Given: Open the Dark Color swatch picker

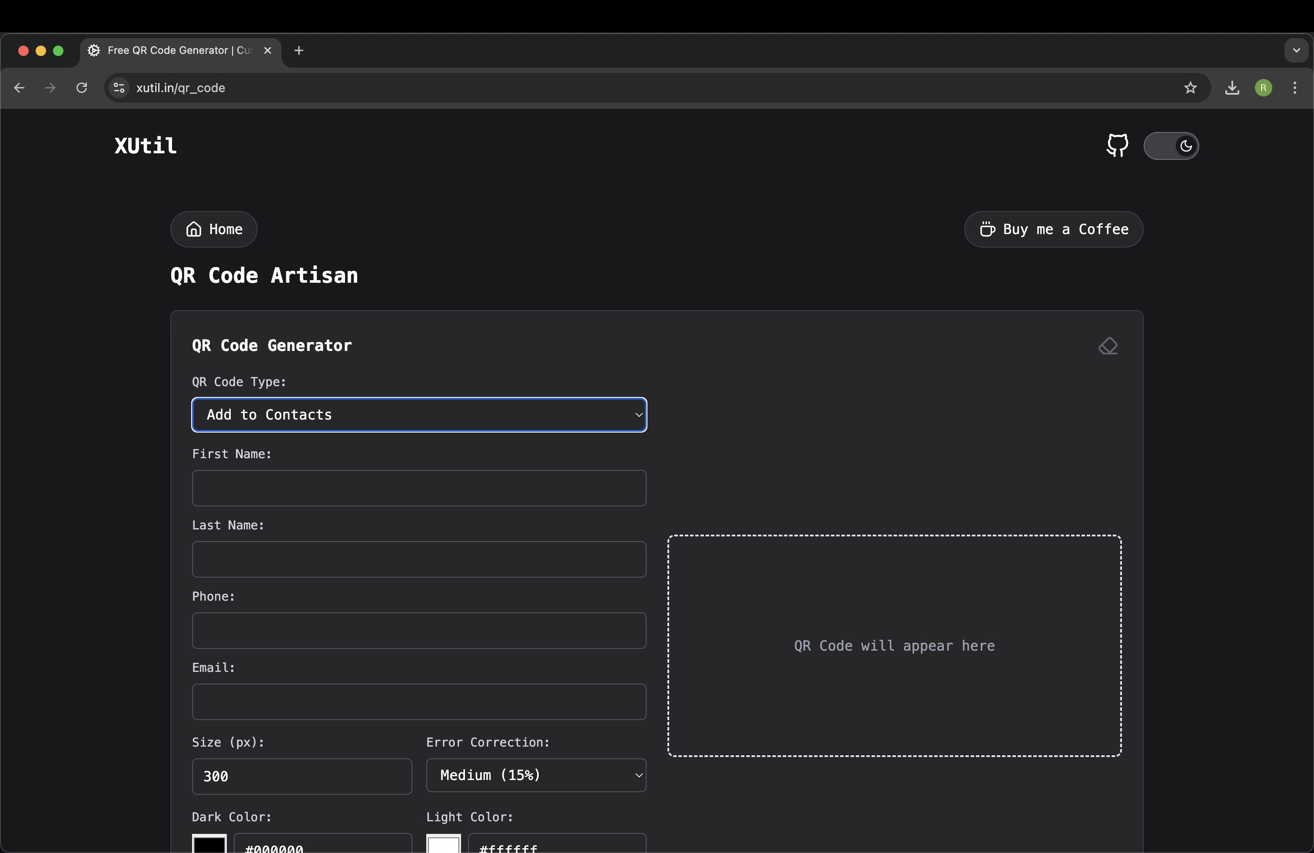Looking at the screenshot, I should click(209, 844).
